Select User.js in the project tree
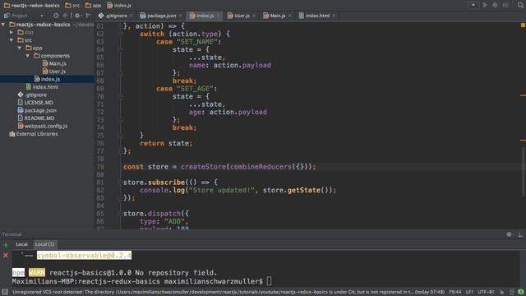 [x=54, y=72]
